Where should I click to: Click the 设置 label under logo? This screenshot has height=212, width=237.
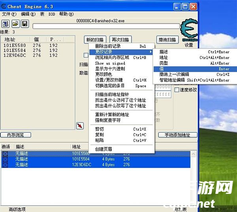[x=189, y=45]
